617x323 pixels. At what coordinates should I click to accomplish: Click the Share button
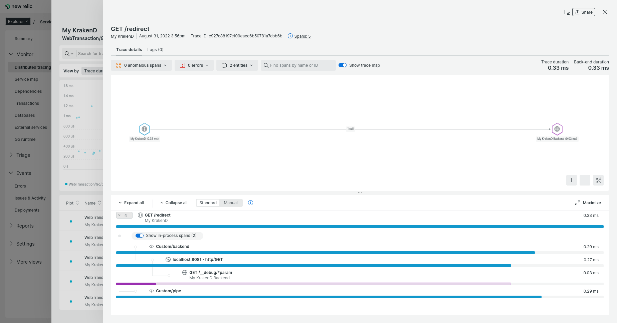(584, 12)
